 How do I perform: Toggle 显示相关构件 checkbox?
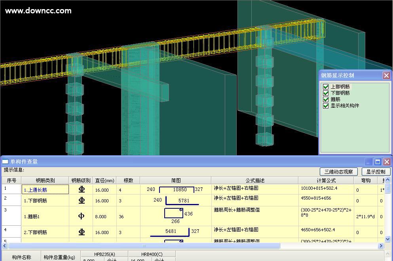(x=326, y=106)
